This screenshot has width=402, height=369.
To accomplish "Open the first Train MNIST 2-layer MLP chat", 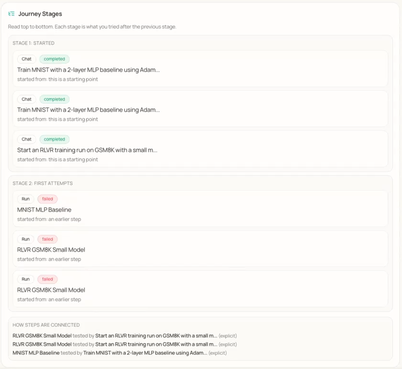I will [x=88, y=70].
